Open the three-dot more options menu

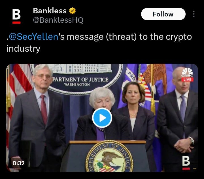(194, 14)
